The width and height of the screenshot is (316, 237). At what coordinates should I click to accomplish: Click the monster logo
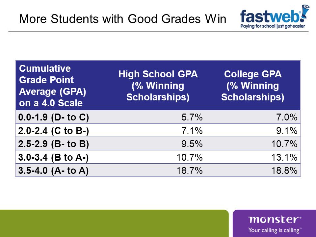point(275,219)
